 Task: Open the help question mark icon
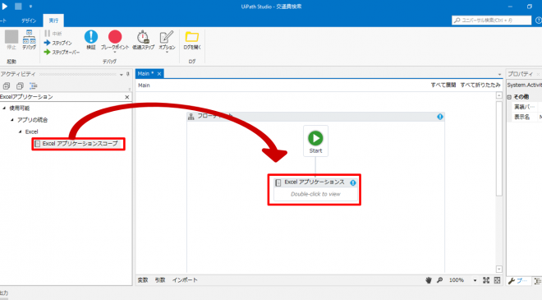pyautogui.click(x=539, y=21)
